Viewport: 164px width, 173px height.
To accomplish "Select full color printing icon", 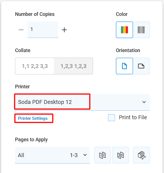I will (x=124, y=30).
